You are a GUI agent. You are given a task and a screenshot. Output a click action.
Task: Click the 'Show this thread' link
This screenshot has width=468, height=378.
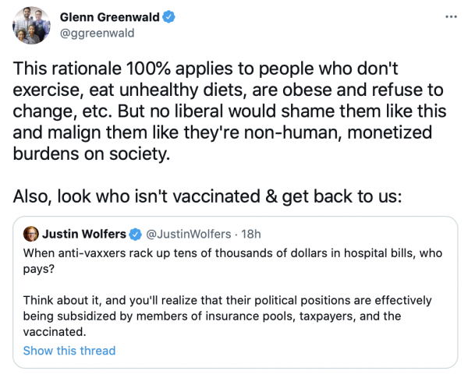coord(69,350)
